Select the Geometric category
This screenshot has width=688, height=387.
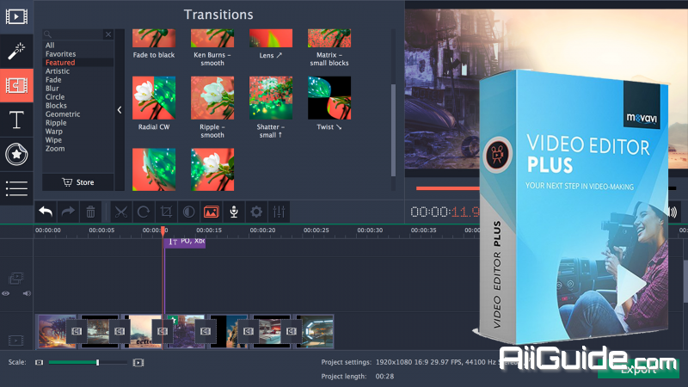coord(63,114)
